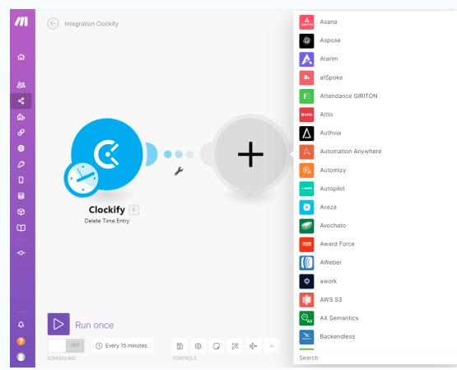Open the more options ellipsis button
The image size is (457, 370).
[272, 346]
